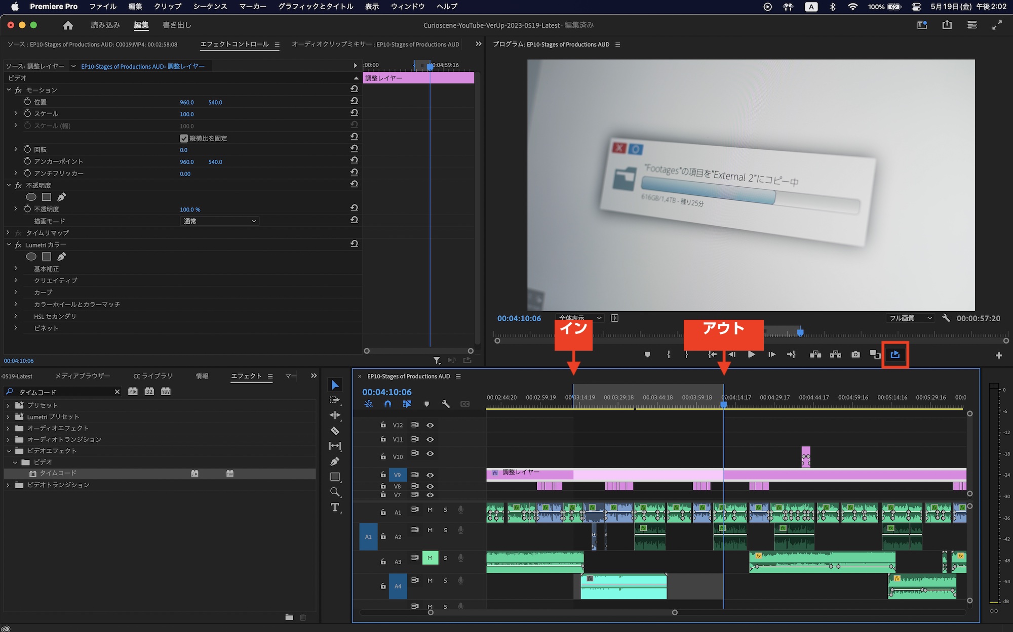Toggle Snap magnet icon in timeline
This screenshot has height=632, width=1013.
click(387, 404)
